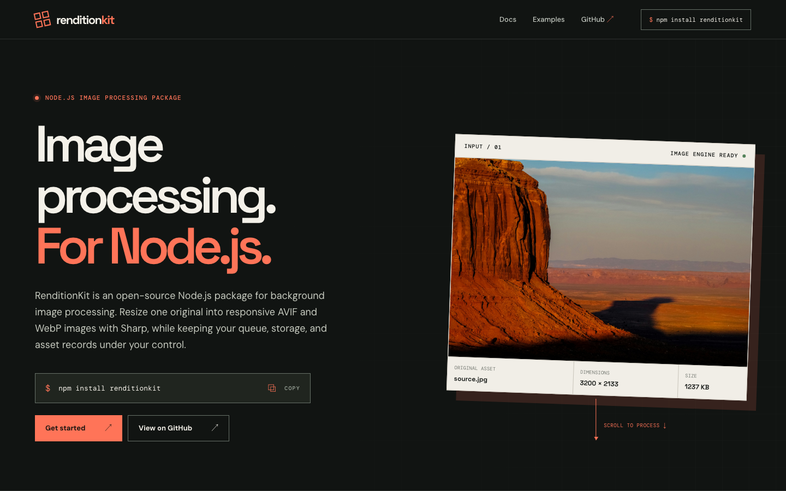Click the dollar sign in the hero install box
The width and height of the screenshot is (786, 491).
click(48, 388)
